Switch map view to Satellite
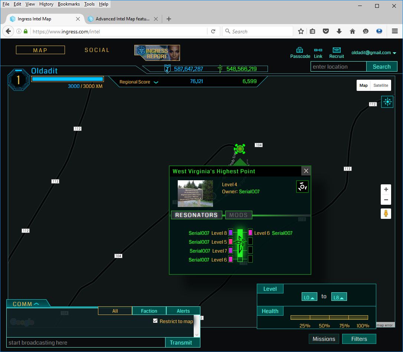 click(x=380, y=85)
